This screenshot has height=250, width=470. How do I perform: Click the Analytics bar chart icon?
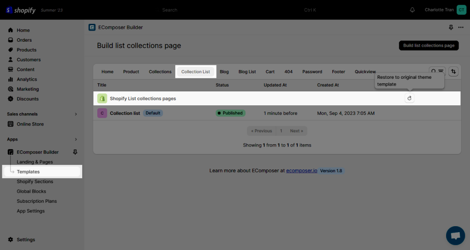pyautogui.click(x=11, y=79)
